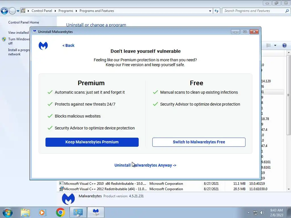Click Control Panel taskbar button
The image size is (291, 218).
click(78, 212)
